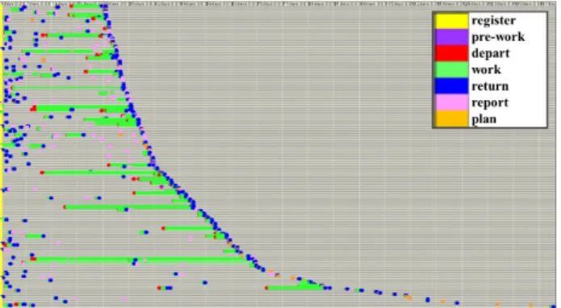Select the "plan" legend label text
This screenshot has height=308, width=561.
pyautogui.click(x=484, y=119)
